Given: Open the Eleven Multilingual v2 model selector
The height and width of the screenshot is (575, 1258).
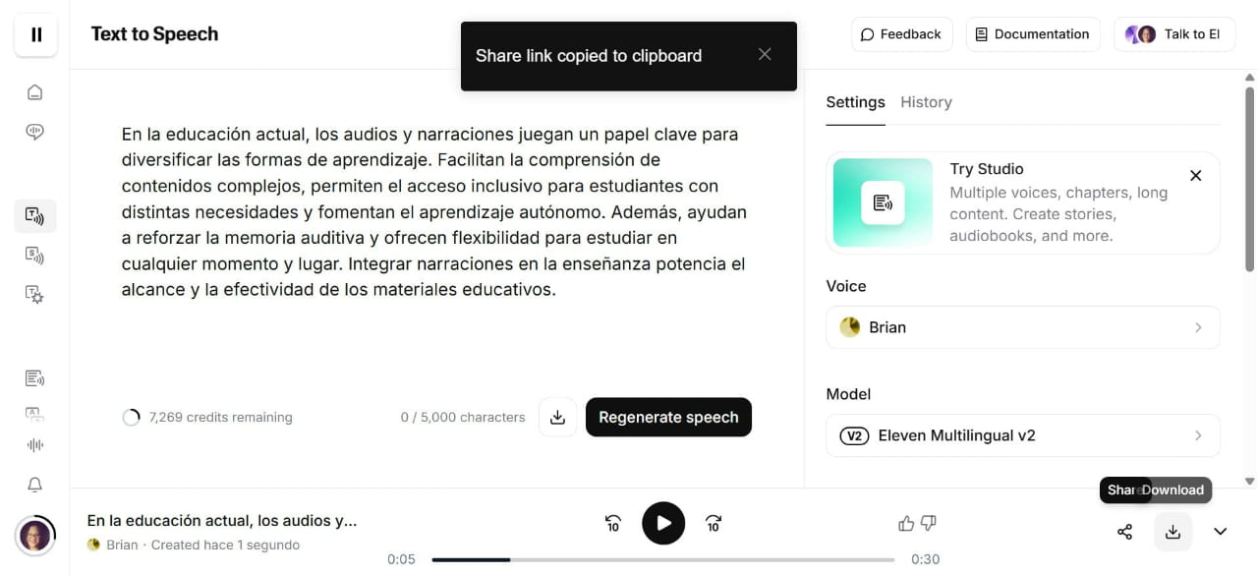Looking at the screenshot, I should tap(1022, 434).
